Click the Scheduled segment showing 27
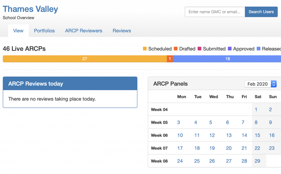Image resolution: width=281 pixels, height=174 pixels. tap(85, 59)
